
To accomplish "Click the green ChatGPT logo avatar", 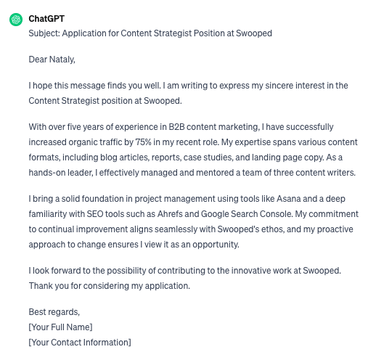I will click(x=16, y=20).
